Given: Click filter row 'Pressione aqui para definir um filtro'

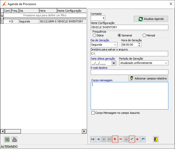Looking at the screenshot, I should coord(45,15).
